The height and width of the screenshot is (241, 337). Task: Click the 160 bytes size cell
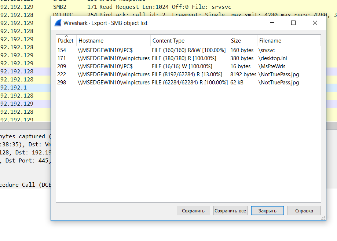[242, 50]
